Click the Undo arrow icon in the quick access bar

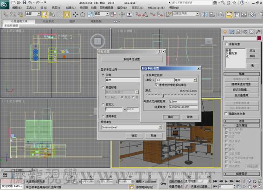pyautogui.click(x=30, y=2)
